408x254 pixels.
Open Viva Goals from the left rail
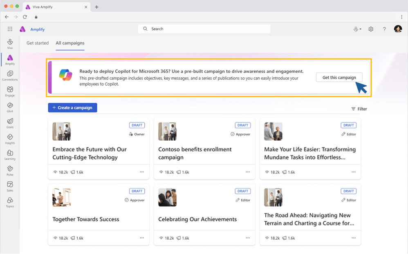(x=10, y=122)
